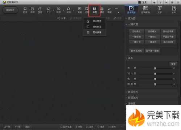Screen dimensions: 181x130
Task: Click the 拼图 (collage) toolbar icon
Action: tap(94, 10)
